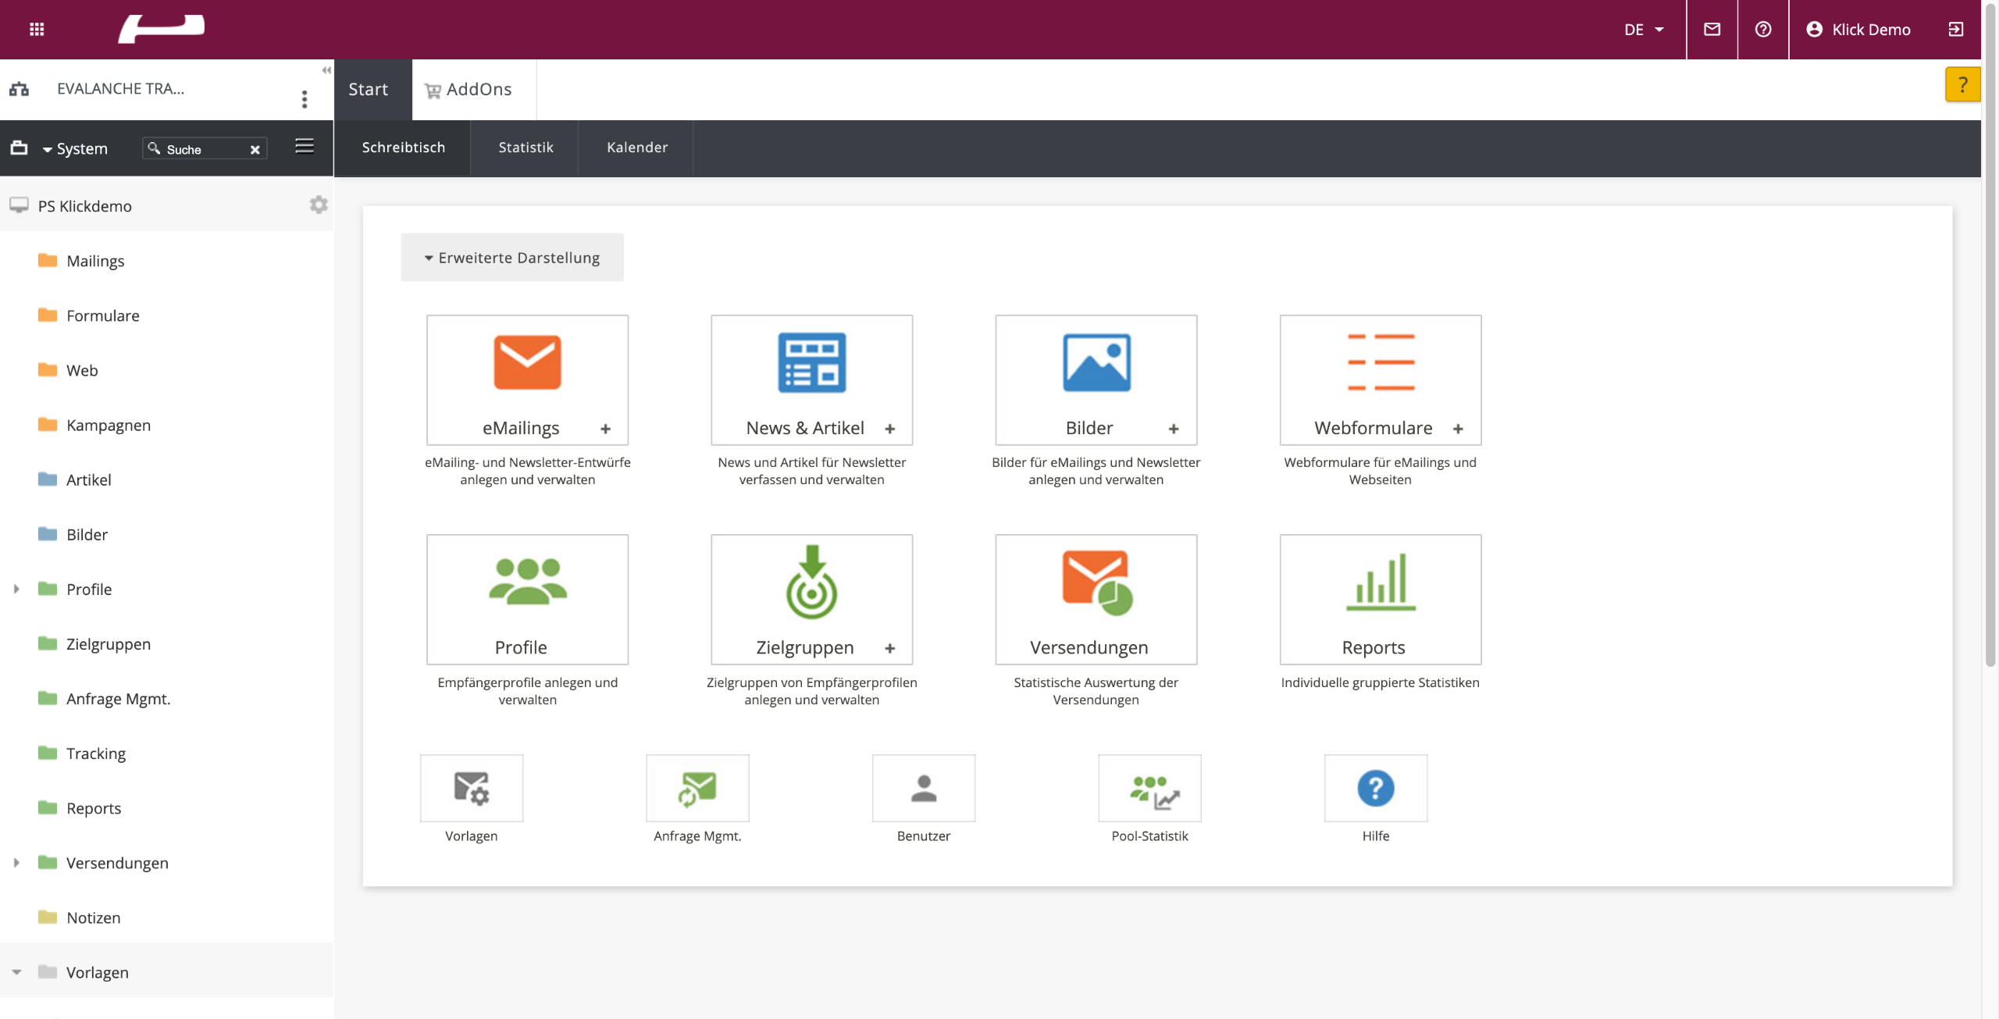The image size is (1999, 1019).
Task: Open the Formulare folder
Action: click(102, 315)
